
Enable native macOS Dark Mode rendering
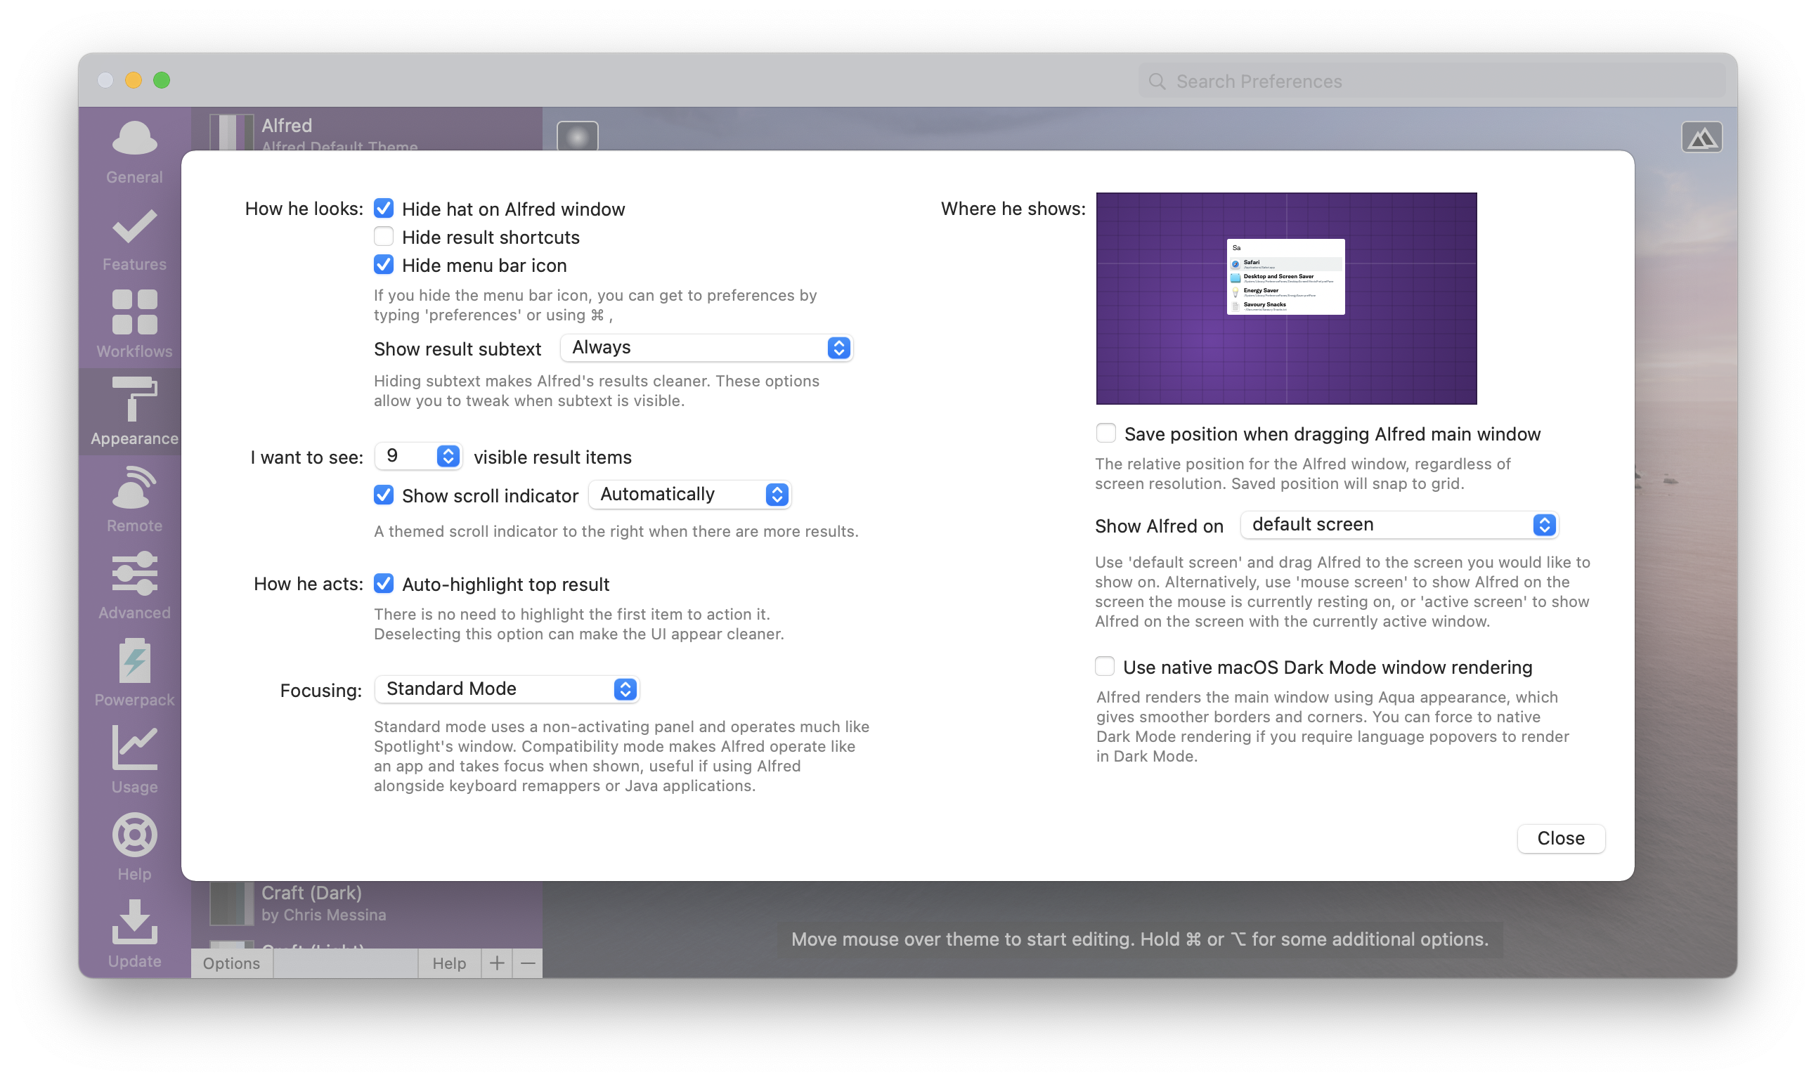[1104, 667]
